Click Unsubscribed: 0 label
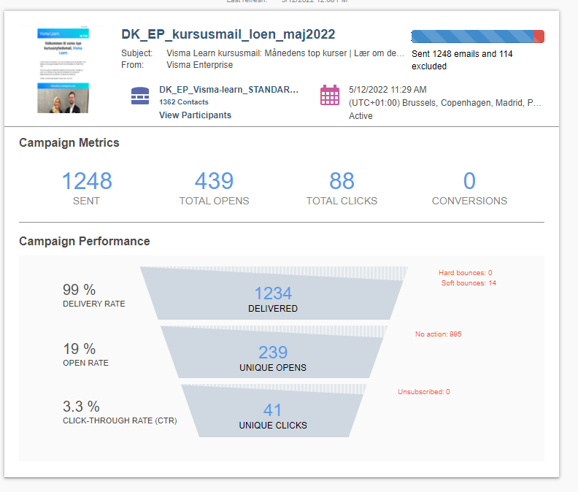 [x=423, y=392]
